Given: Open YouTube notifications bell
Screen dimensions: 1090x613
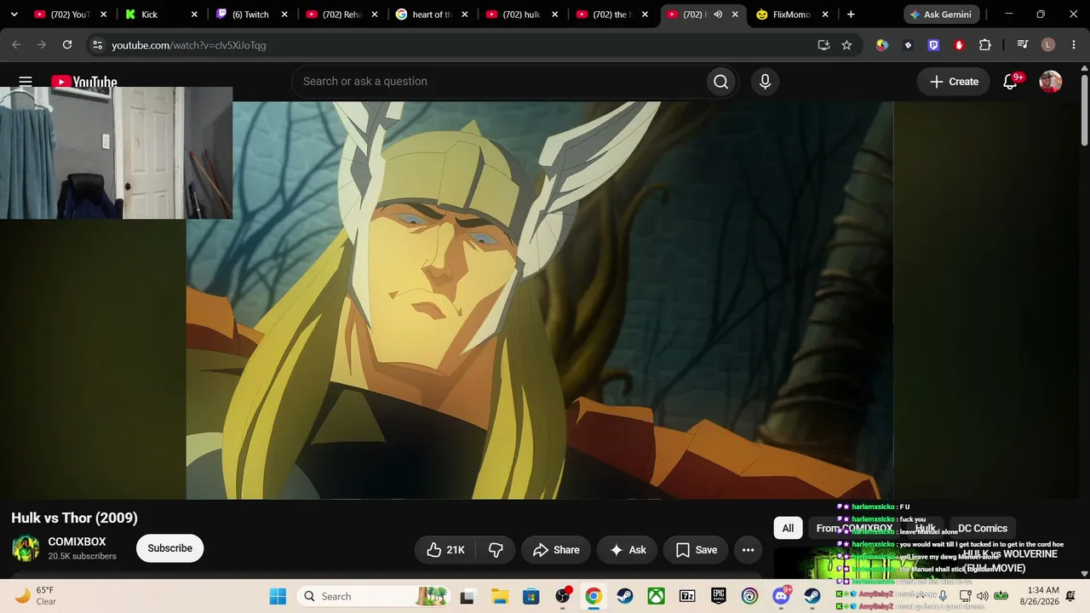Looking at the screenshot, I should click(1011, 82).
